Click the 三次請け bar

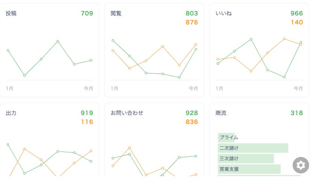click(x=245, y=159)
